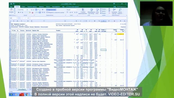
Task: Apply percent style number format
Action: 70,13
